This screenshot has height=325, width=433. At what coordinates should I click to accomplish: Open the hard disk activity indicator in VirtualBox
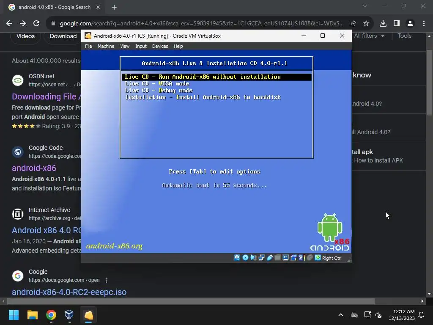[237, 258]
